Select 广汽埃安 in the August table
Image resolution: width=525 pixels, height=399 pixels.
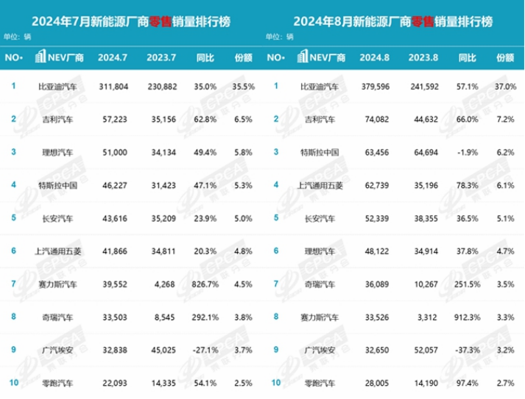pos(320,351)
